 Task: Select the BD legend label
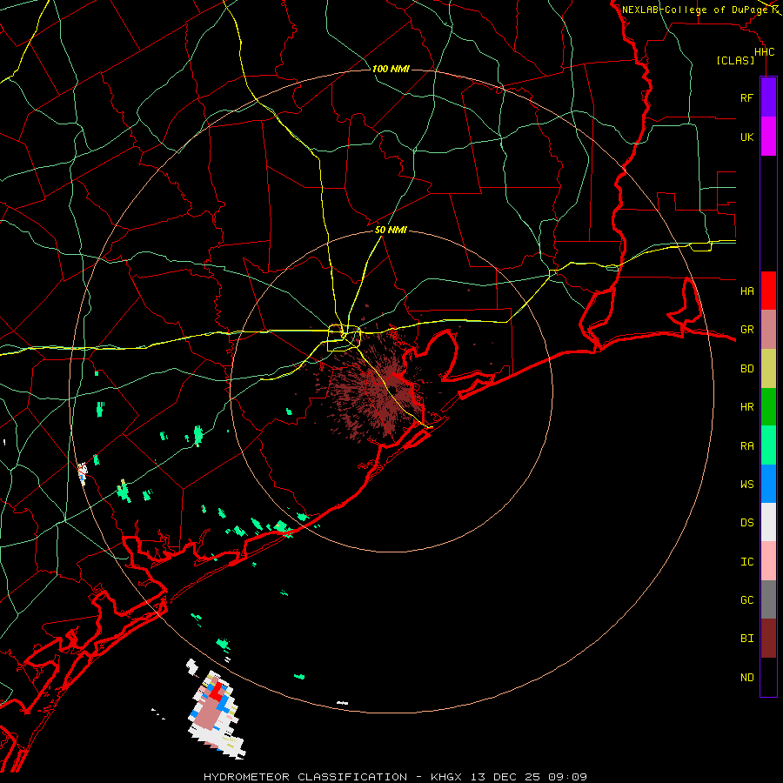tap(746, 369)
